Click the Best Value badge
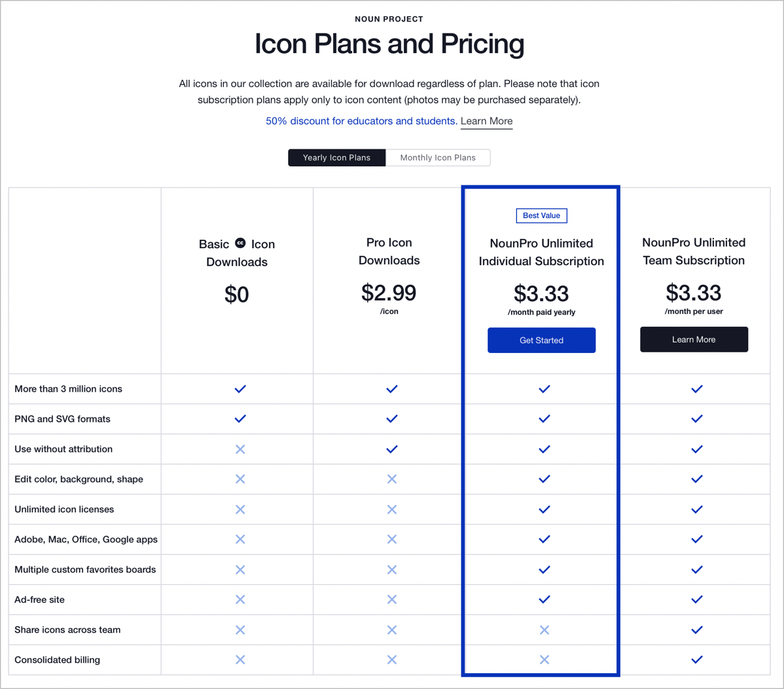The image size is (784, 689). point(541,215)
